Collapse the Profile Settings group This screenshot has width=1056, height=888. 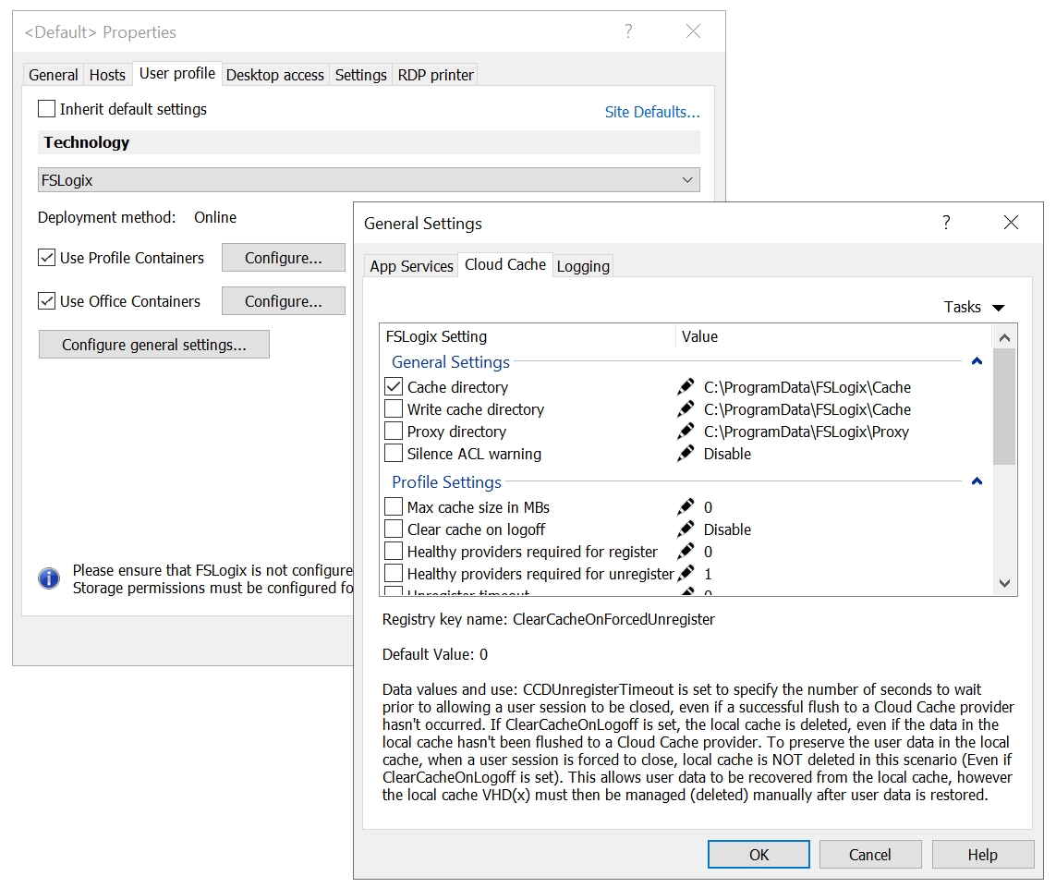[x=977, y=481]
